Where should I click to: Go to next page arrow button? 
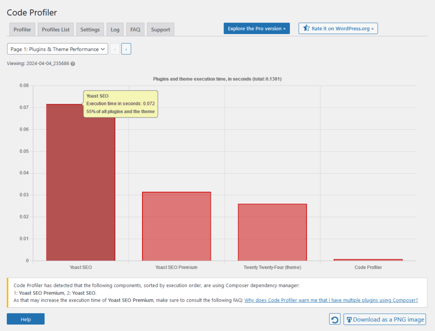coord(126,49)
